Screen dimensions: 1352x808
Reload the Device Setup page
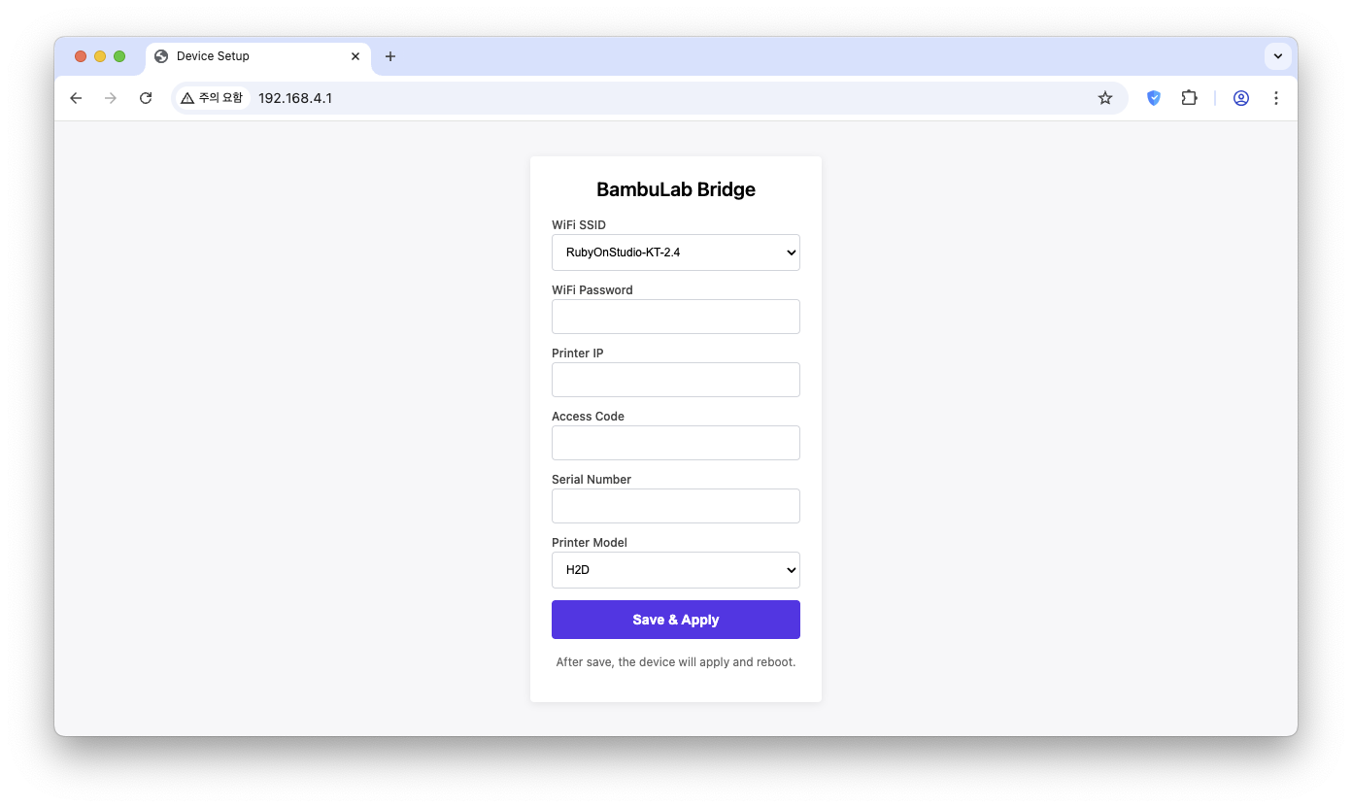146,98
